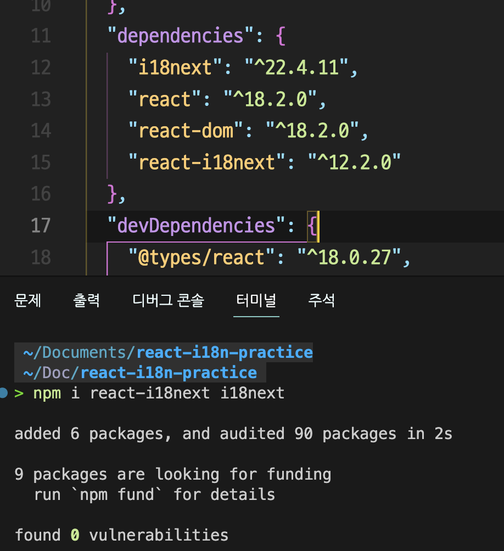Click the closing brace on line 16
The image size is (504, 551).
pyautogui.click(x=112, y=194)
